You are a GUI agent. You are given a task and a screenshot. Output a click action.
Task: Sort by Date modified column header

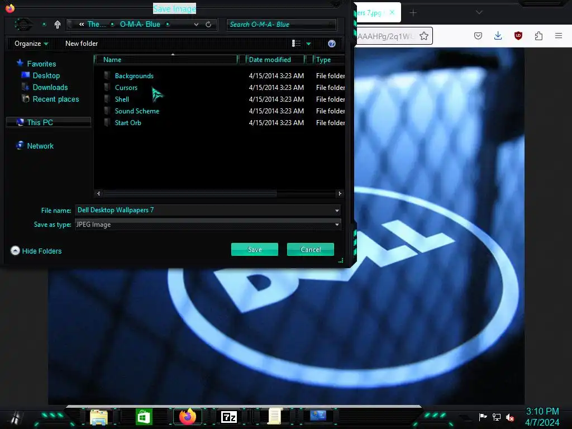click(x=275, y=60)
